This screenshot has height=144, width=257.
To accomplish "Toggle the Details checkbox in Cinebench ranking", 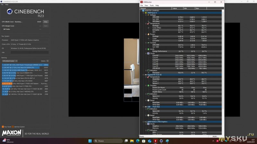I will pos(48,61).
